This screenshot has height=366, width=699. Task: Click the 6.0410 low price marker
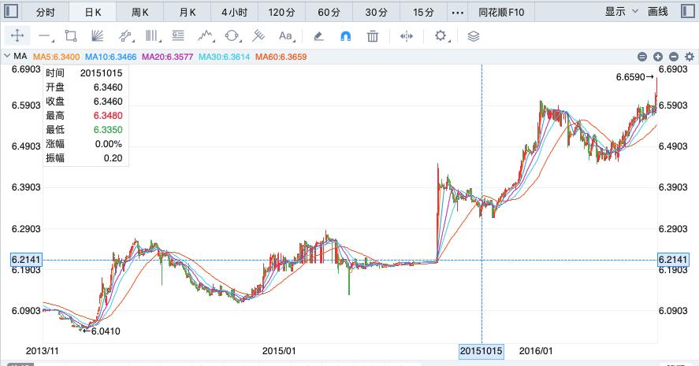tap(102, 331)
